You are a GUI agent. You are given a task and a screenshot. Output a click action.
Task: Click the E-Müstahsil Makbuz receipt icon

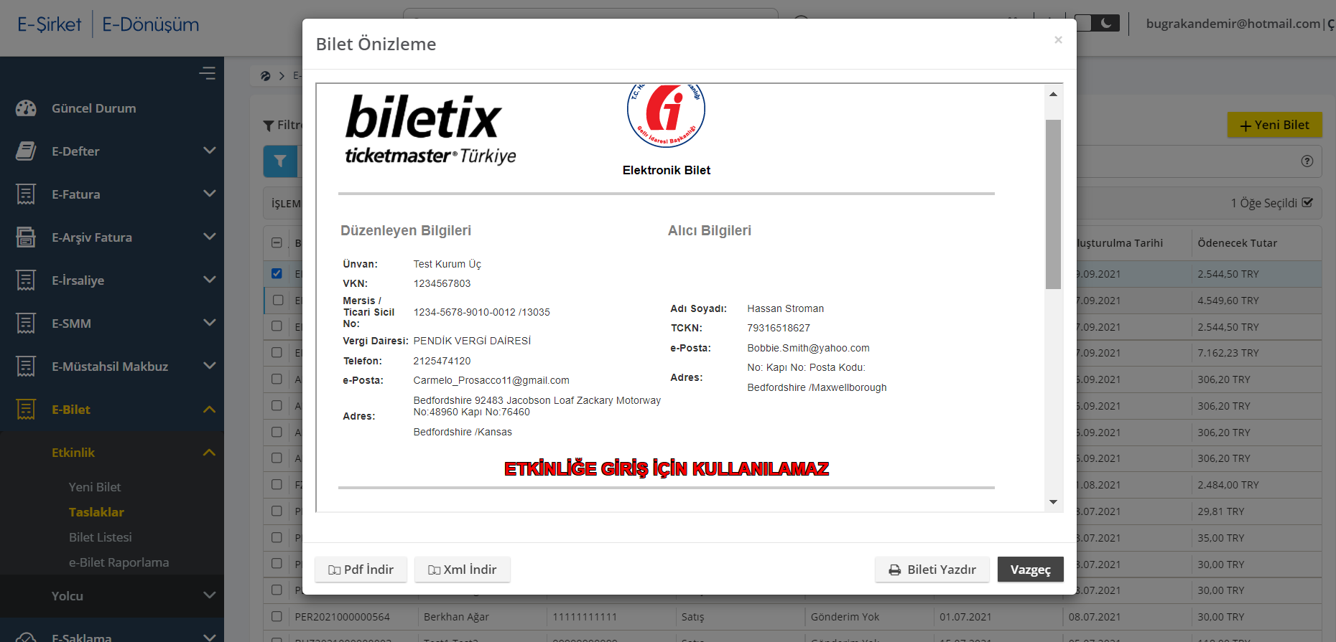pyautogui.click(x=26, y=367)
